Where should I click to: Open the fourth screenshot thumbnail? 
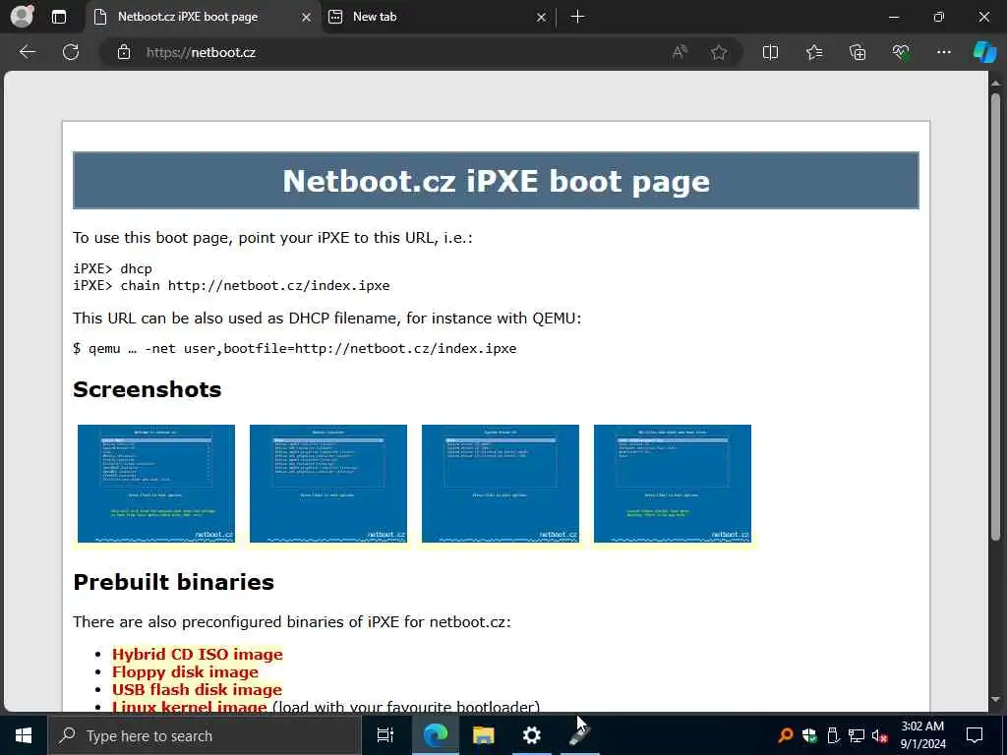click(x=673, y=484)
